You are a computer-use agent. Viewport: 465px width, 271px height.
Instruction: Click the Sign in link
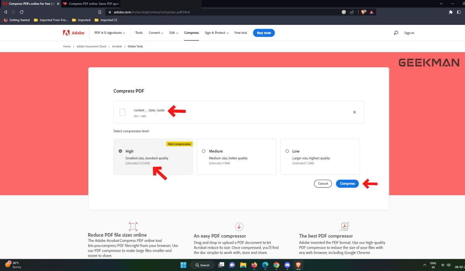tap(409, 33)
